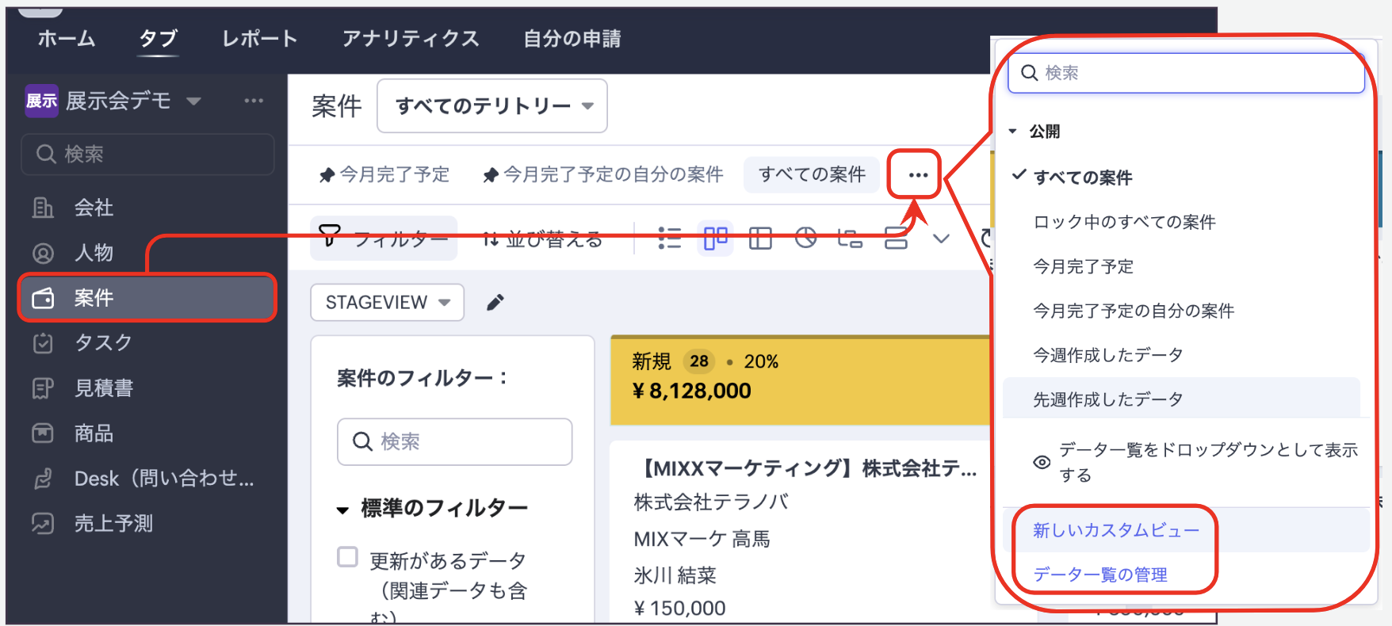This screenshot has width=1392, height=626.
Task: Collapse the 標準のフィルター section
Action: pos(343,510)
